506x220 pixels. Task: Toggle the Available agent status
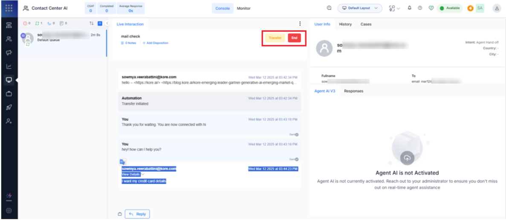pos(449,8)
